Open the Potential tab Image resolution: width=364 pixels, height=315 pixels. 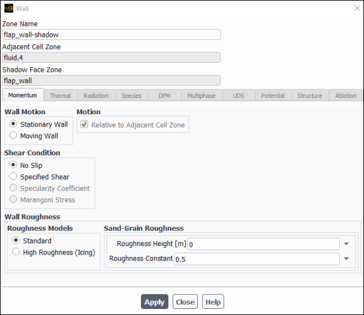(x=273, y=96)
